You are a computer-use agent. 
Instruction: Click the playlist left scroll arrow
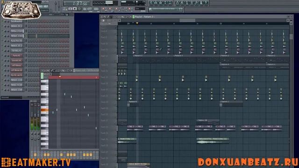[x=120, y=20]
